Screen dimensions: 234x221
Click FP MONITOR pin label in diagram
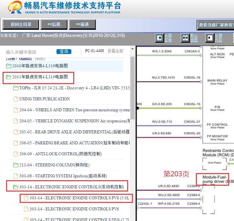tap(217, 136)
